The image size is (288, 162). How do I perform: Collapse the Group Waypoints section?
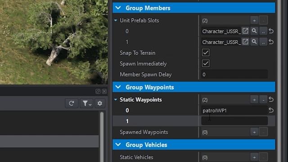pyautogui.click(x=118, y=87)
